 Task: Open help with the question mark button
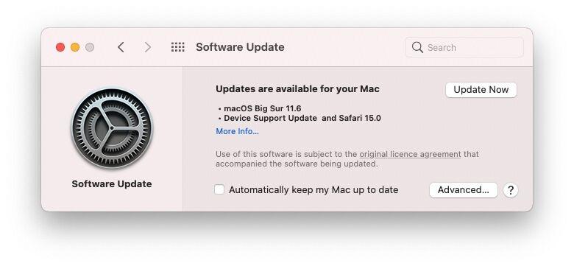[x=511, y=190]
